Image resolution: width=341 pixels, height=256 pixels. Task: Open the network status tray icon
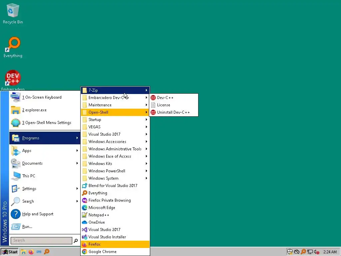point(310,252)
